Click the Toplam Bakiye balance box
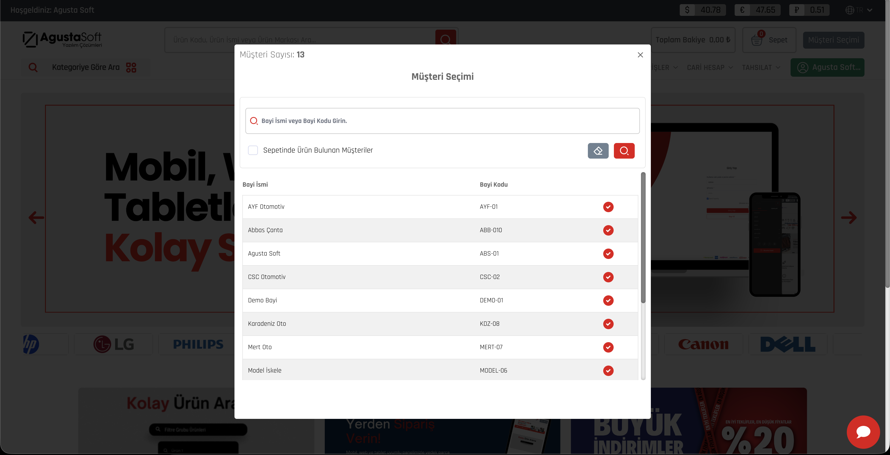Screen dimensions: 890x455 [693, 40]
